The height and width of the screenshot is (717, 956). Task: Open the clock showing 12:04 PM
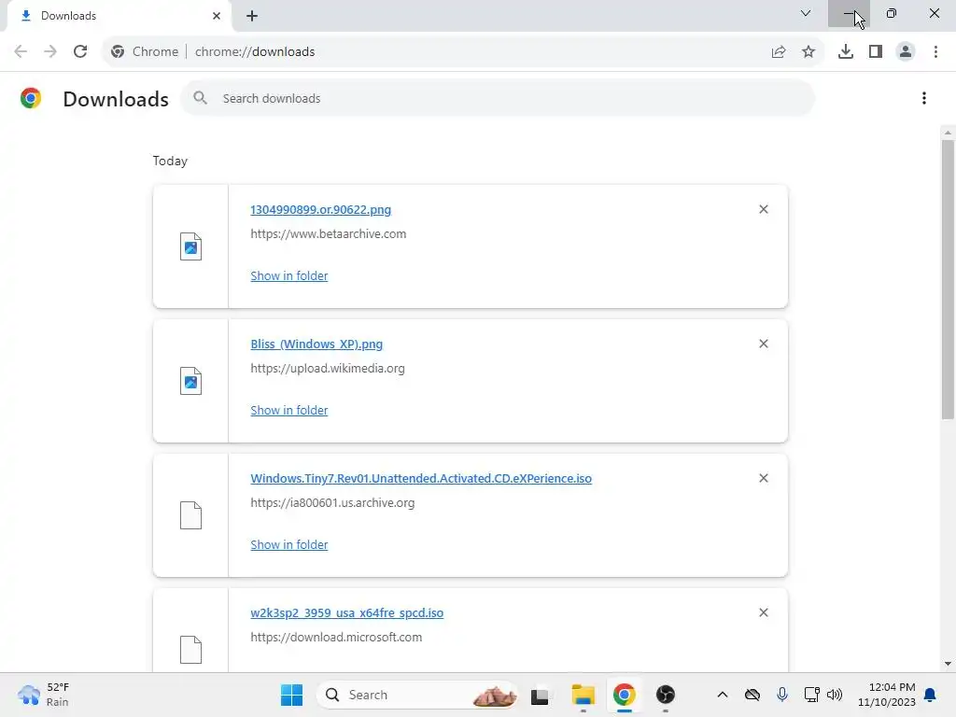887,695
